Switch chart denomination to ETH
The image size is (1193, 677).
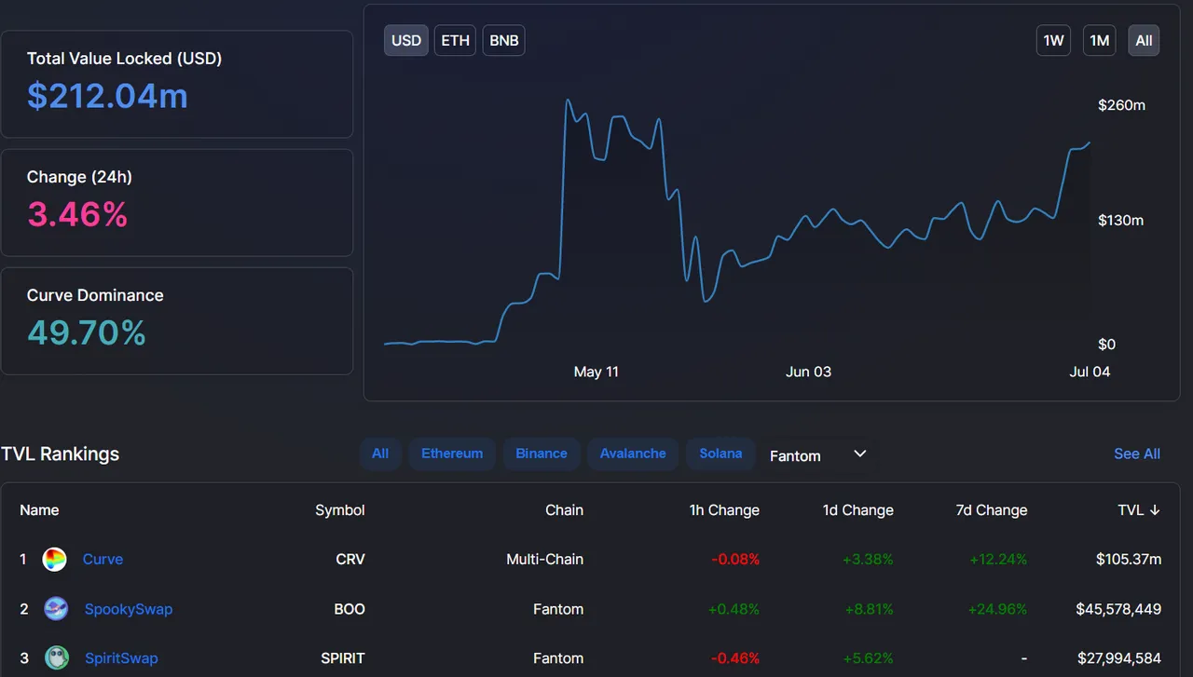tap(455, 41)
